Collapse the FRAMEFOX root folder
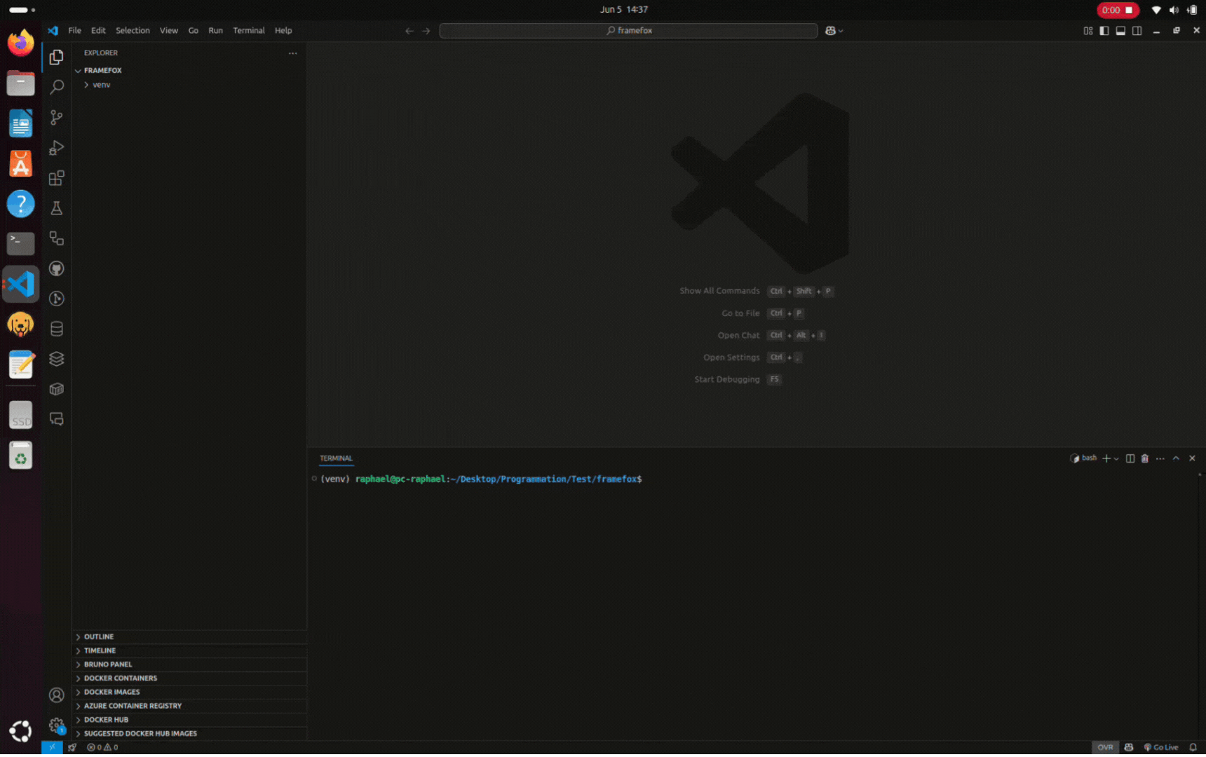Image resolution: width=1206 pixels, height=757 pixels. [103, 71]
